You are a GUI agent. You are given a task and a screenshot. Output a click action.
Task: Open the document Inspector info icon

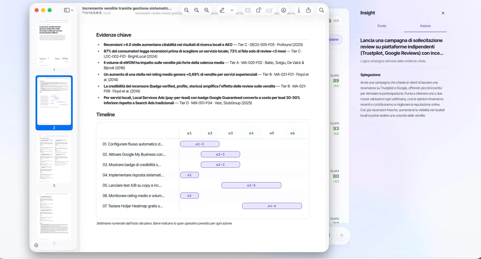click(x=299, y=10)
